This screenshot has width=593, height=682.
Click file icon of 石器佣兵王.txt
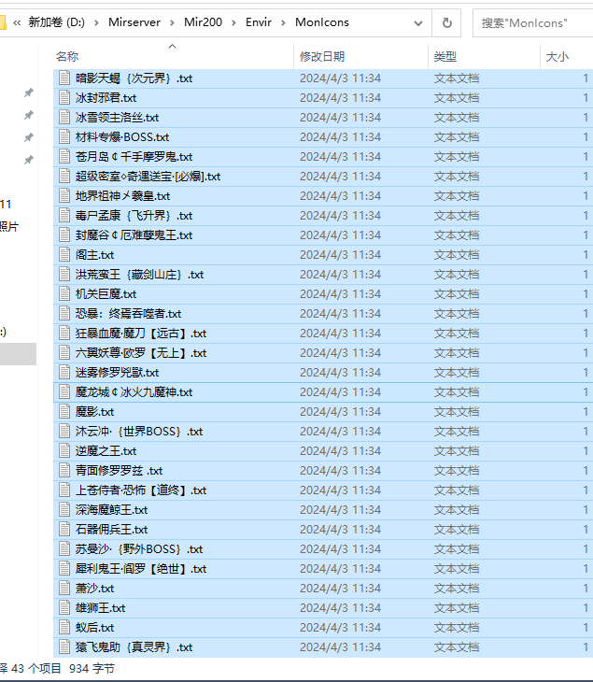(64, 530)
